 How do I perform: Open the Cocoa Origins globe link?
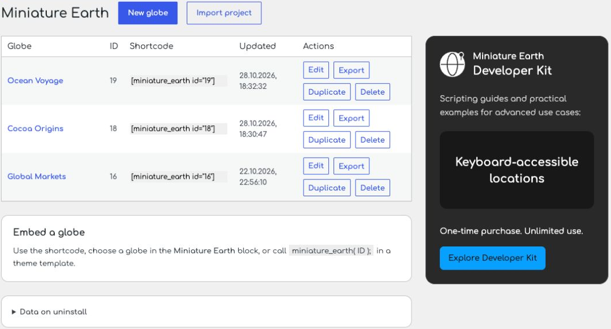coord(35,128)
